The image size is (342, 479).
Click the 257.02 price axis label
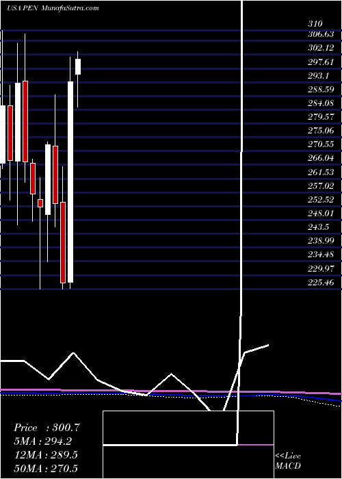[x=320, y=185]
